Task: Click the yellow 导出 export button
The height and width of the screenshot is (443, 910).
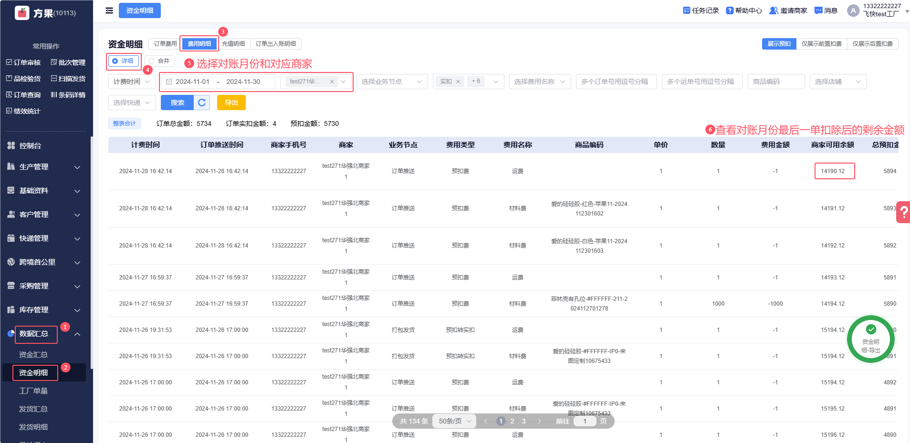Action: 231,103
